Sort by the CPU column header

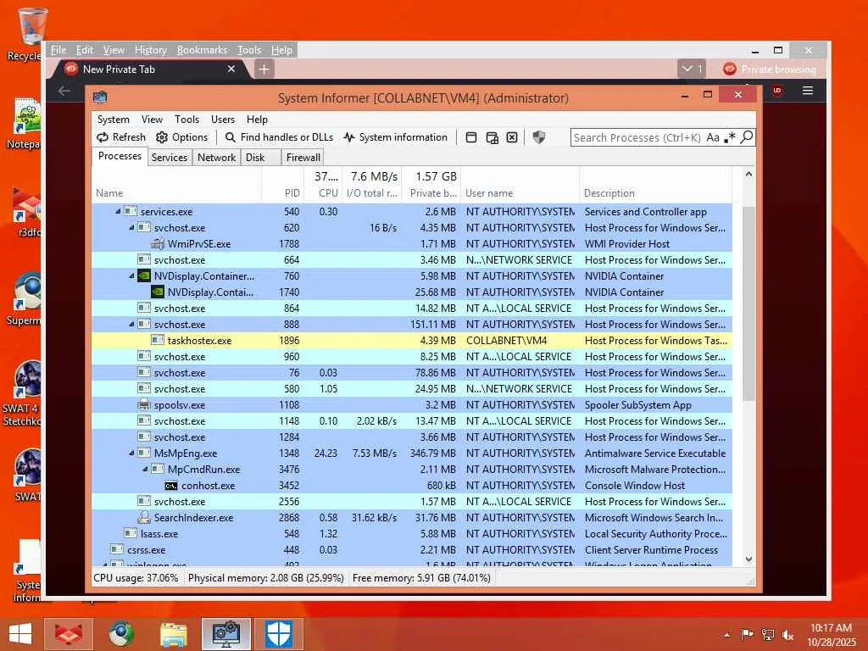pyautogui.click(x=323, y=185)
